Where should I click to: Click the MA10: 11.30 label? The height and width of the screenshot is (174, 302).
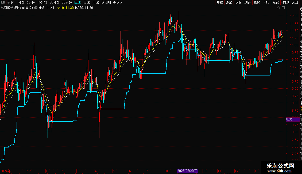pos(65,8)
